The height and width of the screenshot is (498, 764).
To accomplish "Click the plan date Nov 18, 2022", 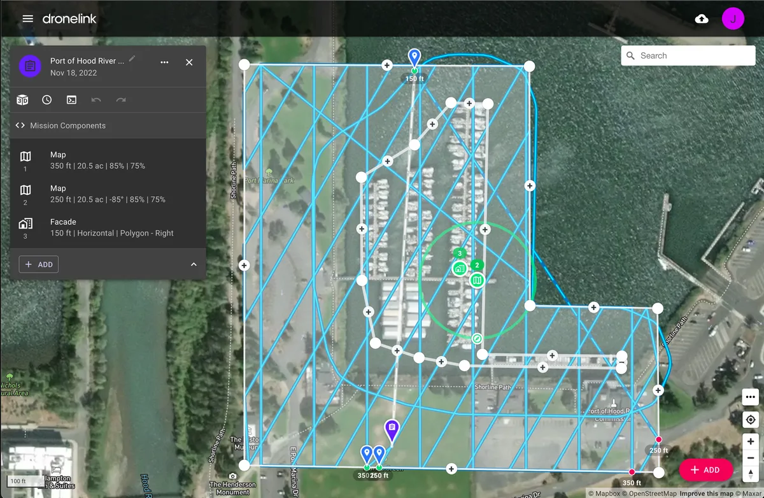I will pyautogui.click(x=73, y=73).
